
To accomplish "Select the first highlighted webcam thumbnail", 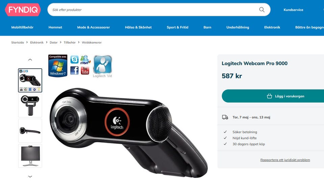I will tap(30, 80).
